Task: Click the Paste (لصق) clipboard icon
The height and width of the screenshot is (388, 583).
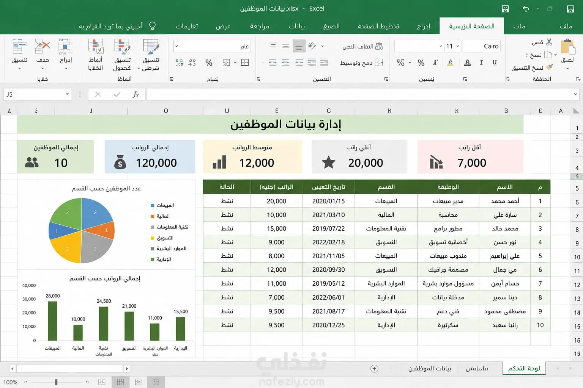Action: click(x=567, y=47)
